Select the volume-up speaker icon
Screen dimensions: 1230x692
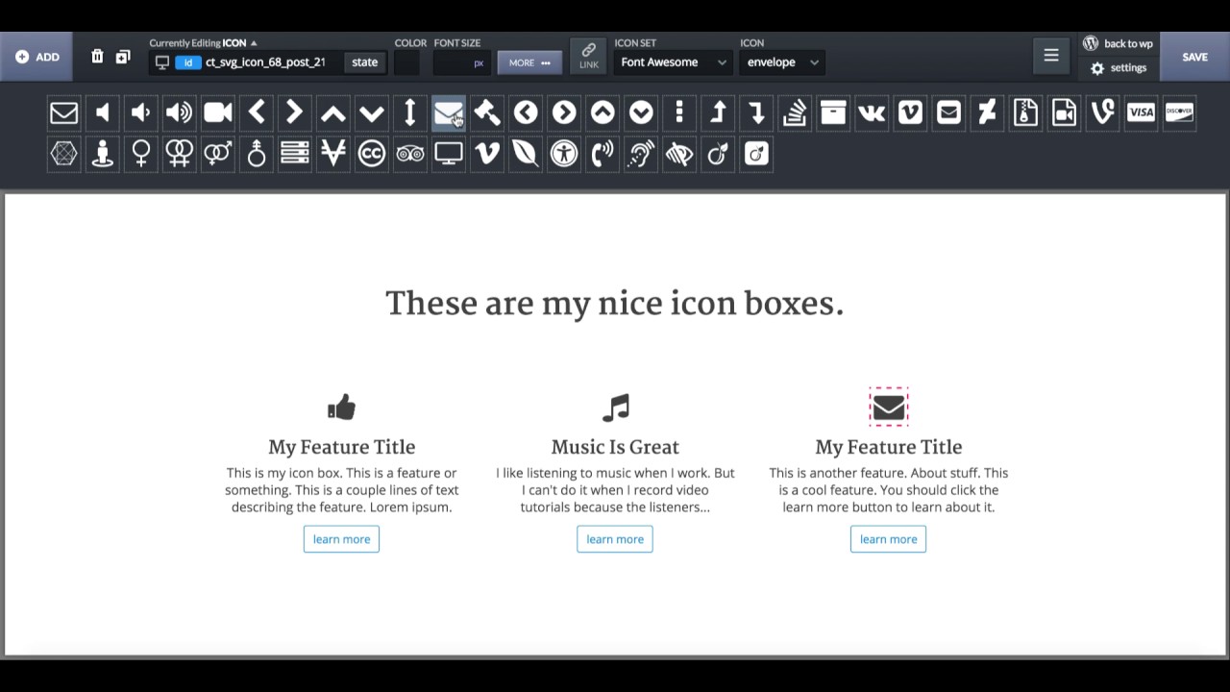pyautogui.click(x=179, y=113)
